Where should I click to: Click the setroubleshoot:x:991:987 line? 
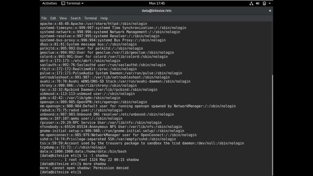click(105, 77)
